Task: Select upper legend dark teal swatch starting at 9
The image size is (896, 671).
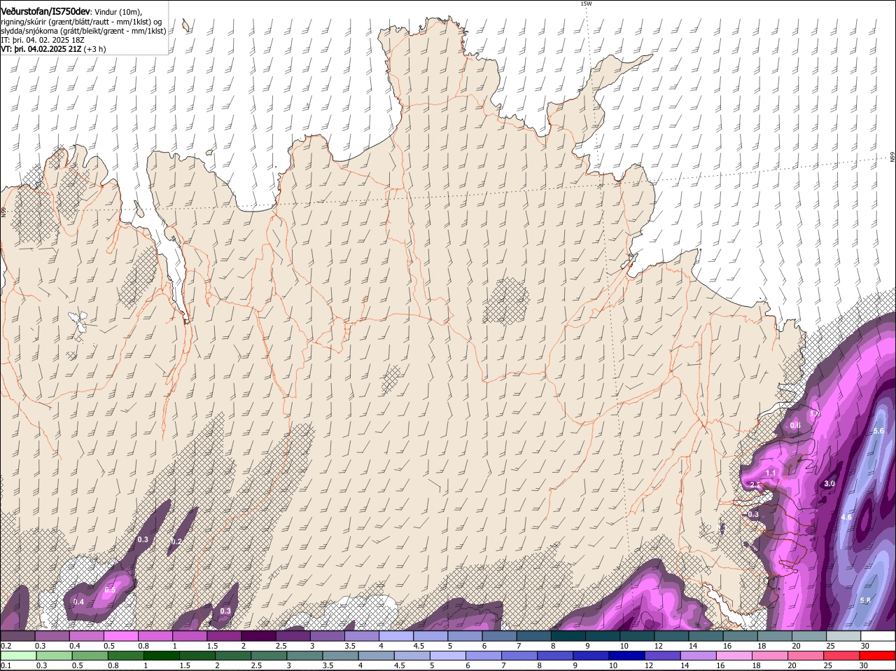Action: point(604,636)
